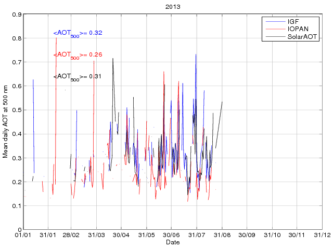This screenshot has width=333, height=249.
Task: Select the 31/01 x-axis tick label
Action: click(x=48, y=236)
